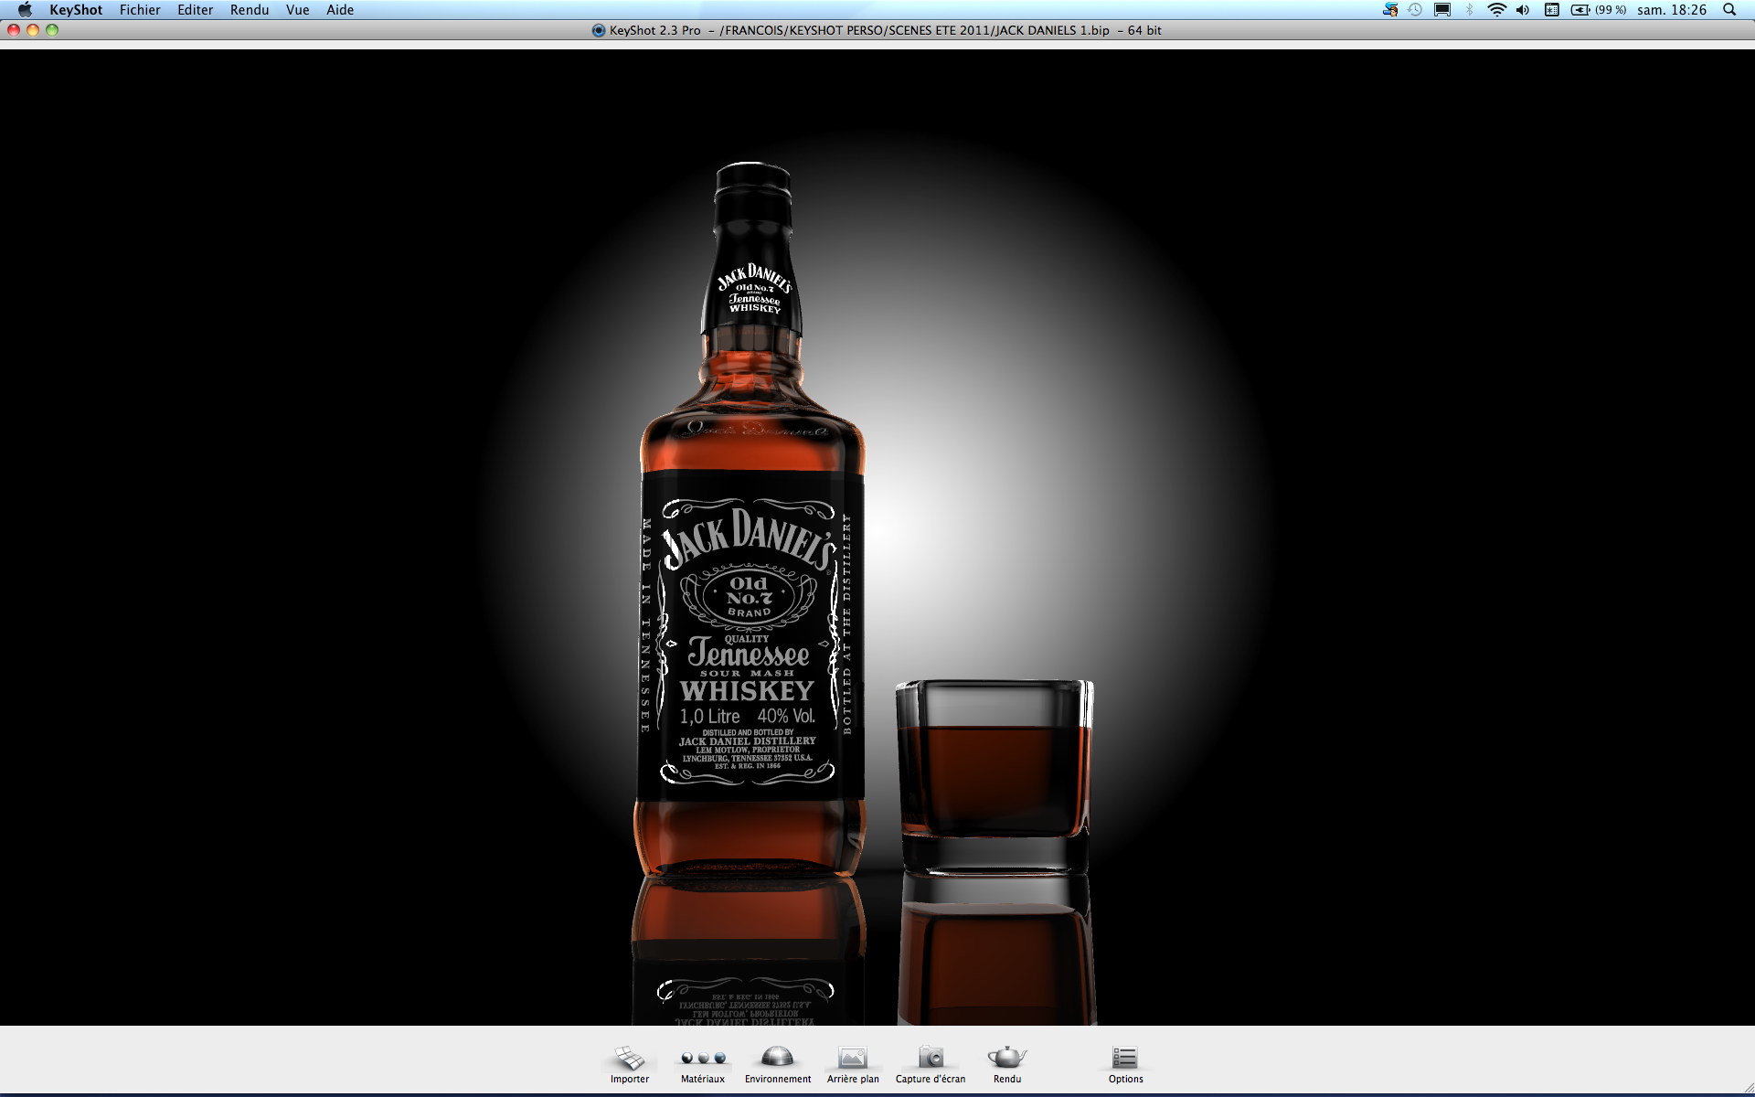Screen dimensions: 1755x1097
Task: Open Spotlight search magnifier
Action: (1729, 10)
